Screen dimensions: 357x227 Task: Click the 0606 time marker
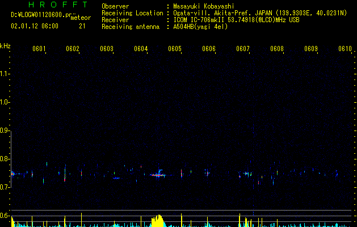click(x=209, y=49)
